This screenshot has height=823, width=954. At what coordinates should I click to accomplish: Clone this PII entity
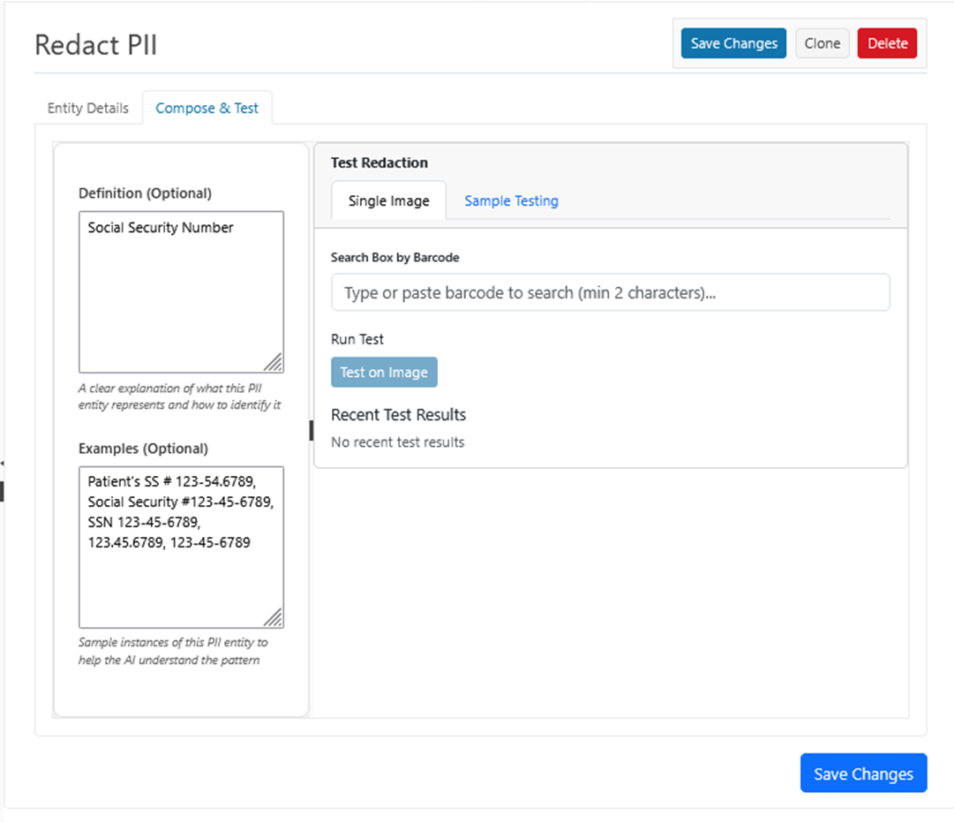click(x=822, y=43)
